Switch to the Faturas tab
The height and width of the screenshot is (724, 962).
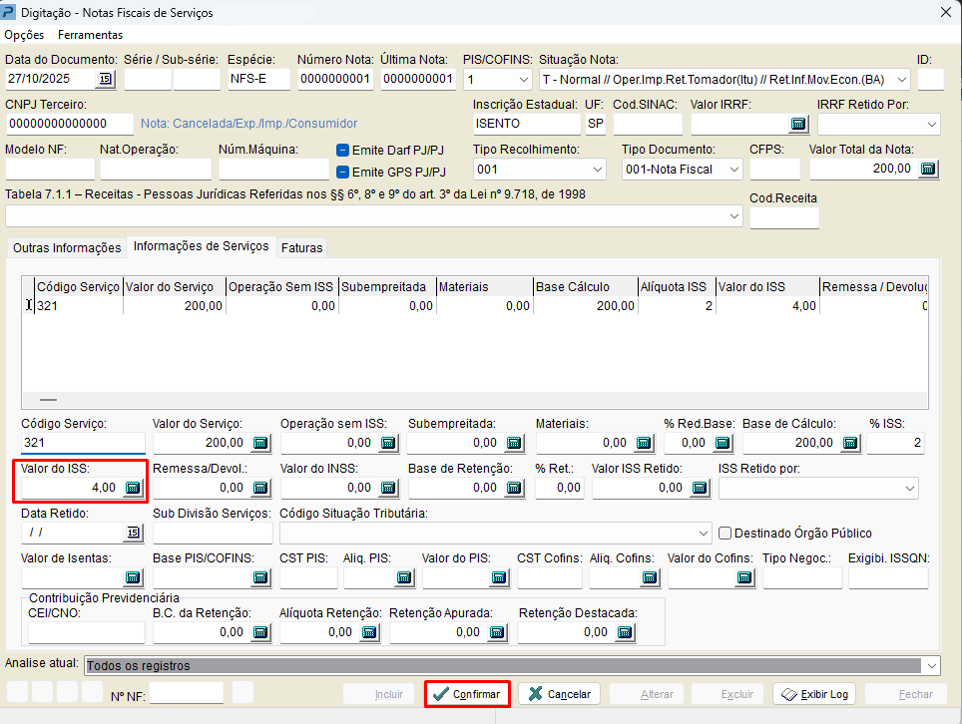pos(301,247)
